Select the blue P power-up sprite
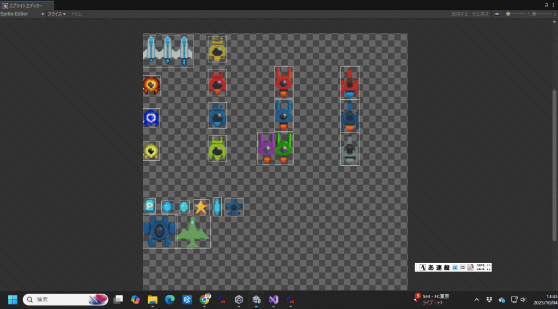Image resolution: width=558 pixels, height=309 pixels. 150,206
